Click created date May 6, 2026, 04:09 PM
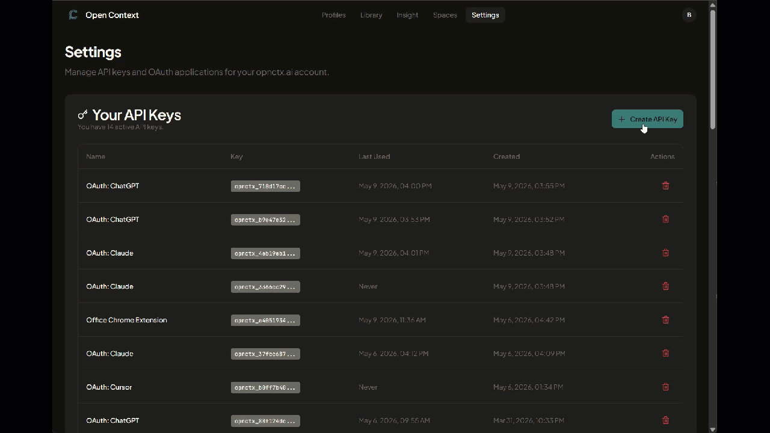This screenshot has height=433, width=770. pos(529,354)
